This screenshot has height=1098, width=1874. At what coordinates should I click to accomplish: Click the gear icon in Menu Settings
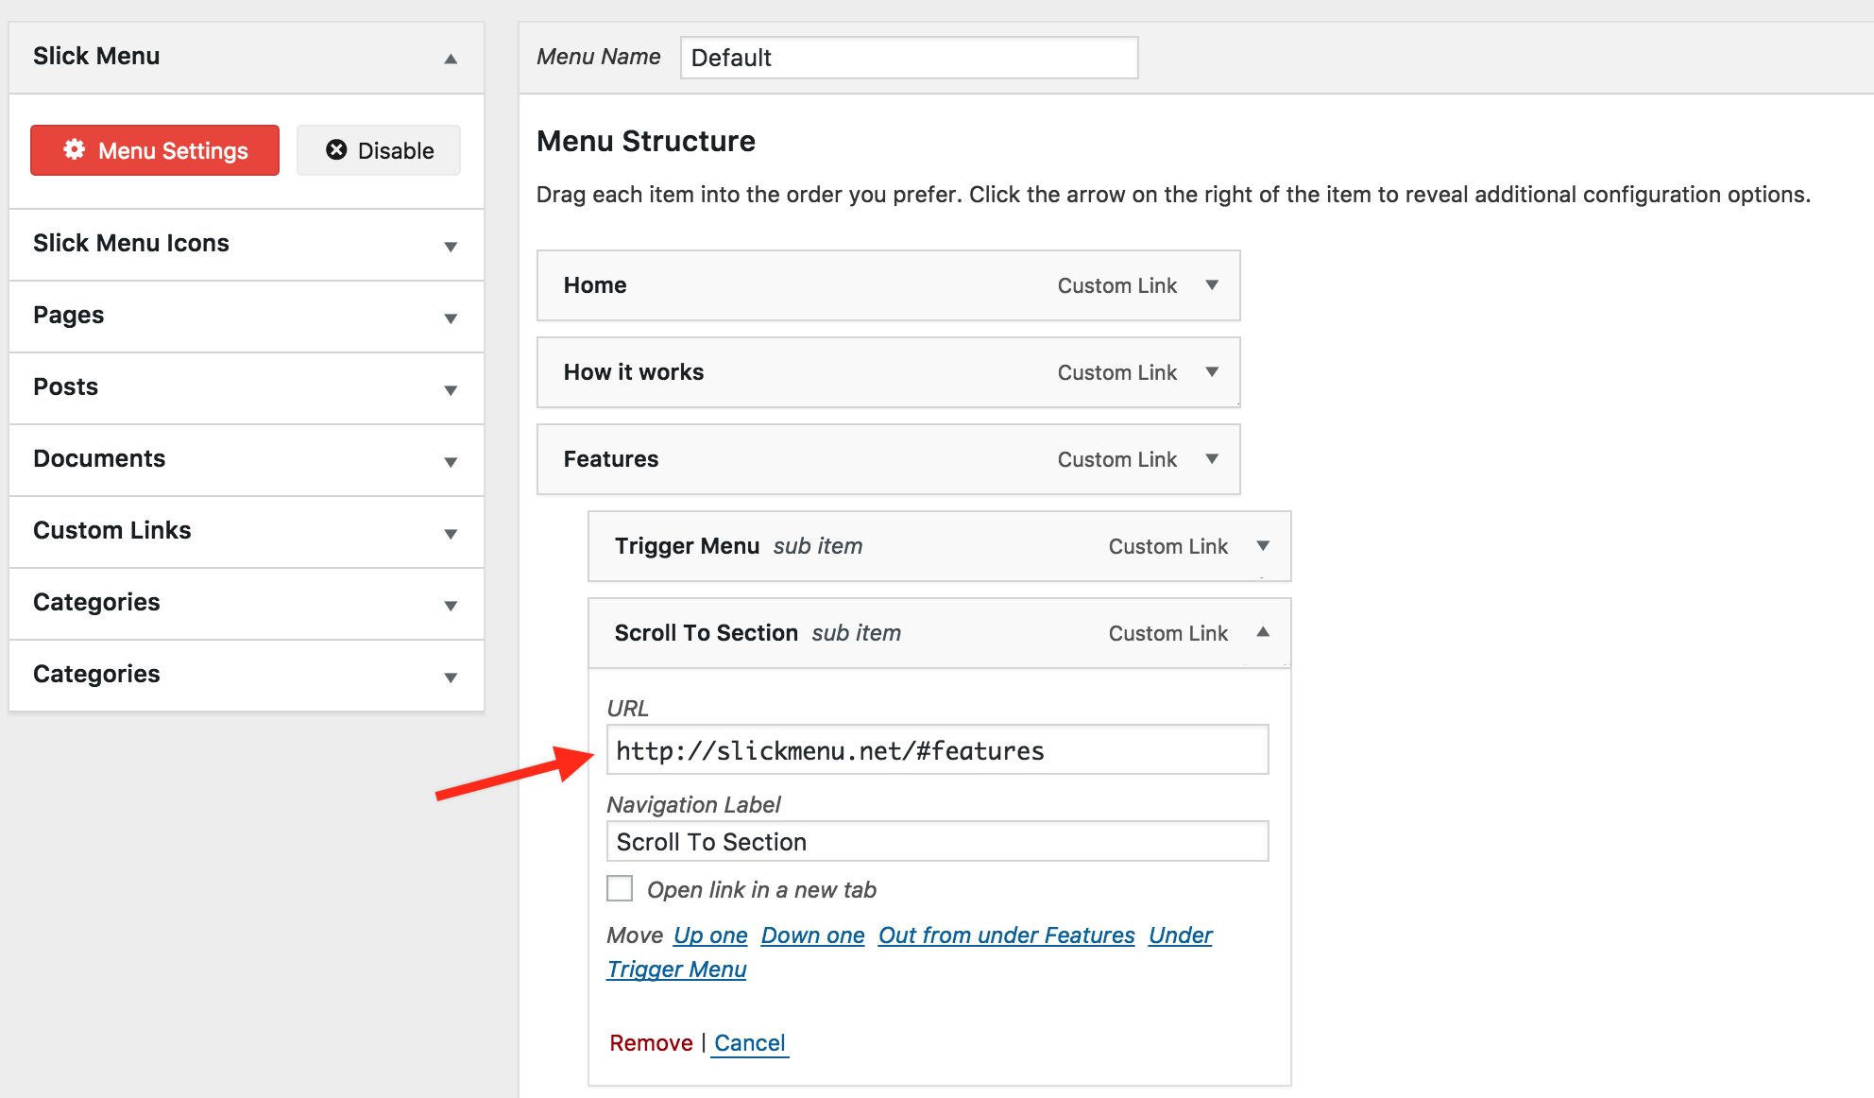[x=74, y=149]
